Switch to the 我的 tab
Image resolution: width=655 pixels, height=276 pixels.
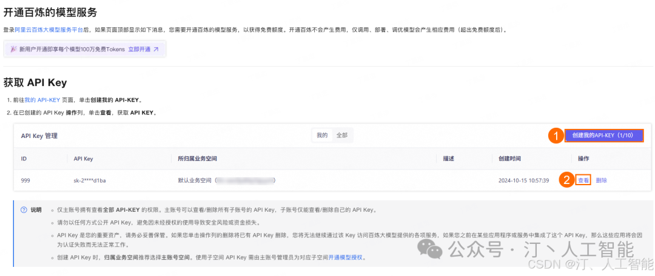coord(322,136)
